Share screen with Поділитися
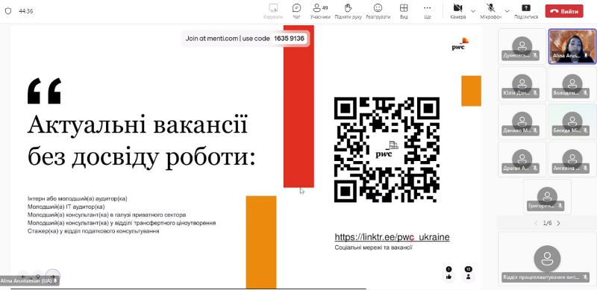This screenshot has height=290, width=597. [526, 11]
